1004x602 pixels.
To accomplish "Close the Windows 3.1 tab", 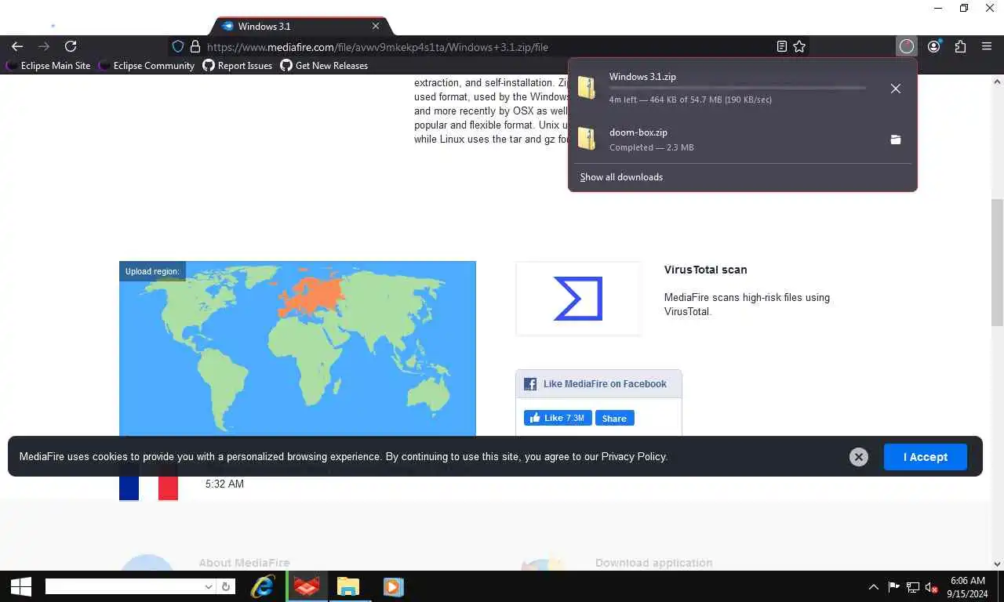I will (x=375, y=26).
